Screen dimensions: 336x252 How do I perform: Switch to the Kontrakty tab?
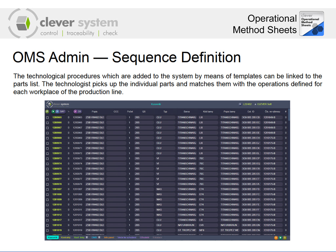(66, 238)
